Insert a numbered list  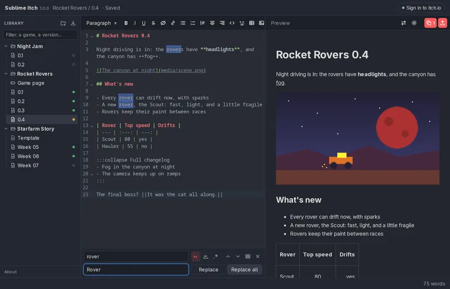pyautogui.click(x=192, y=23)
